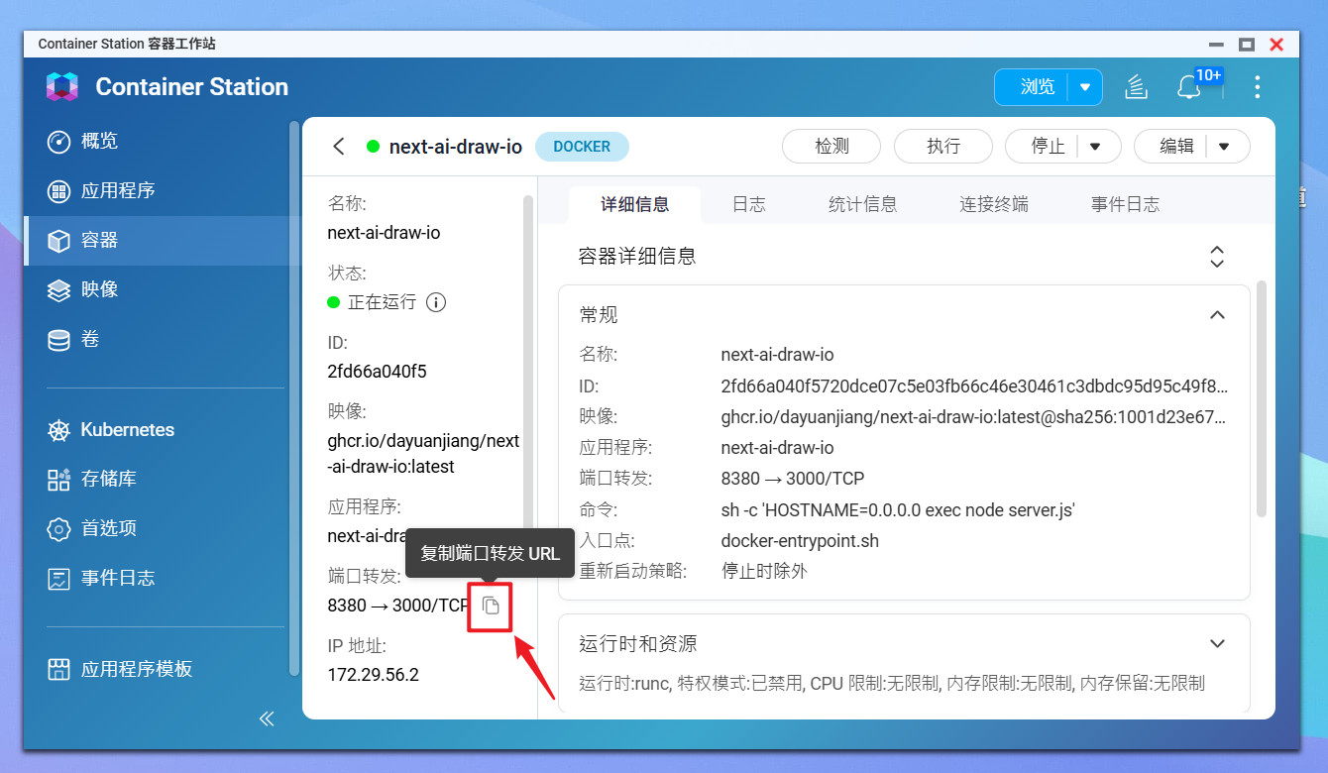This screenshot has width=1328, height=773.
Task: Click the short ID 2fd66a040f5
Action: 377,372
